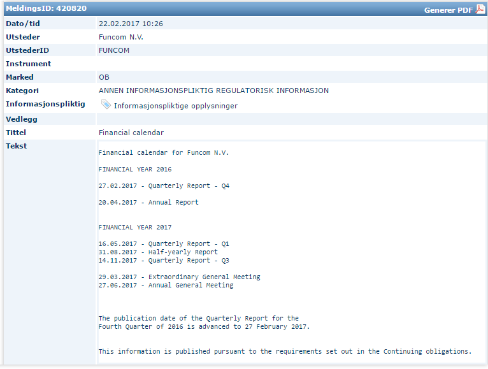Click the title value Financial calendar

tap(131, 133)
